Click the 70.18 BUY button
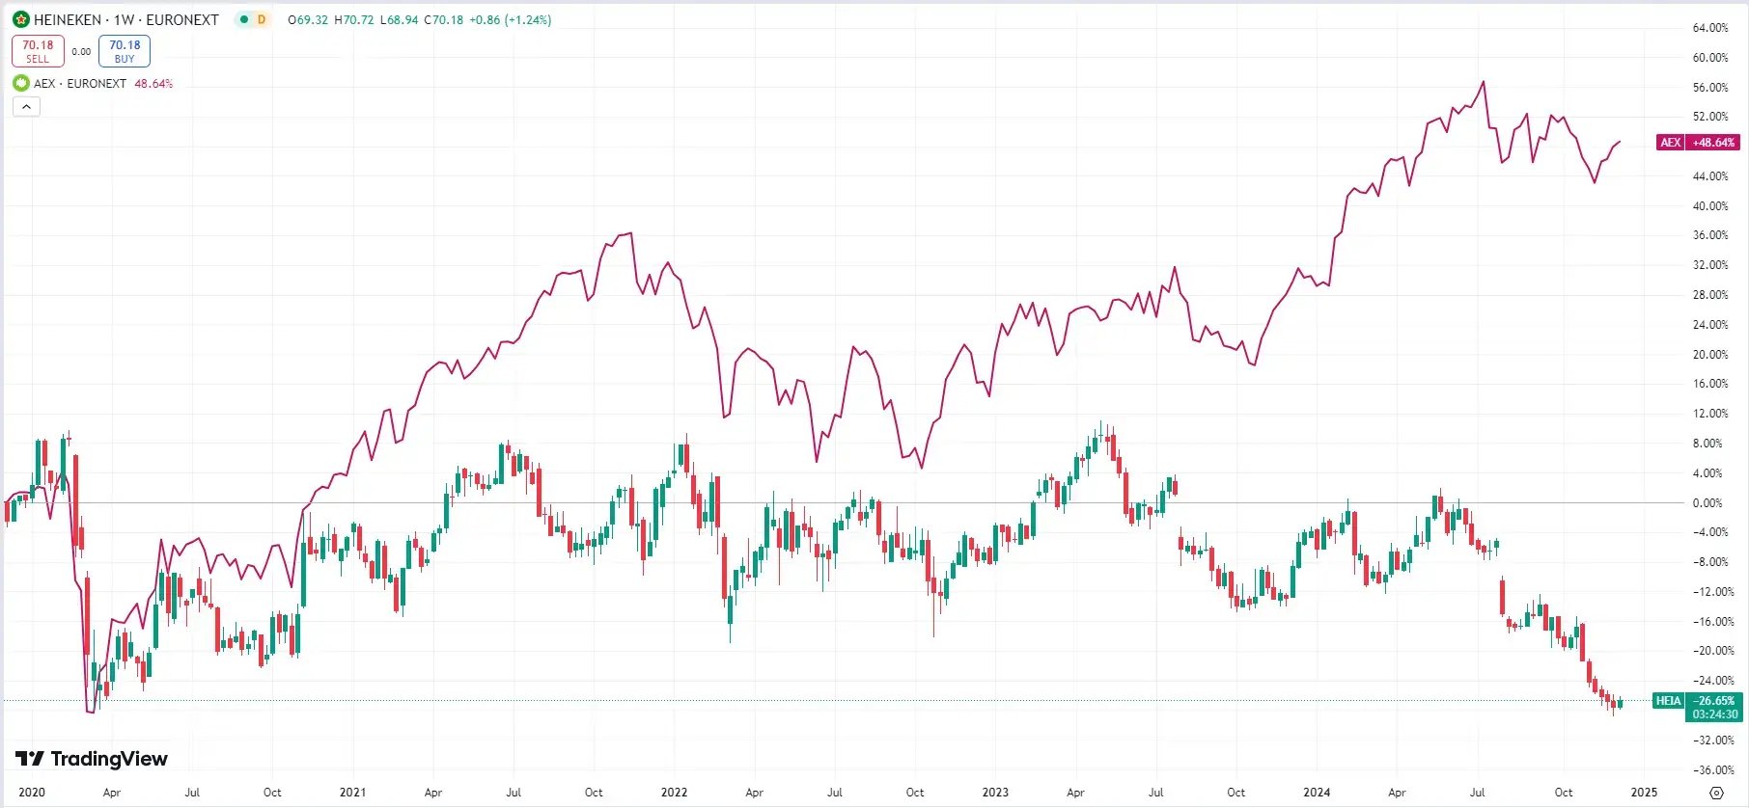1749x808 pixels. coord(125,51)
